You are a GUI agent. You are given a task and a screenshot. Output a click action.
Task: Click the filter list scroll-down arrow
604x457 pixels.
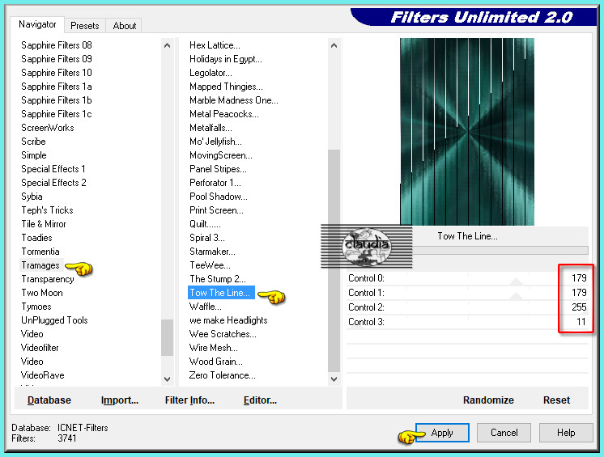click(334, 379)
